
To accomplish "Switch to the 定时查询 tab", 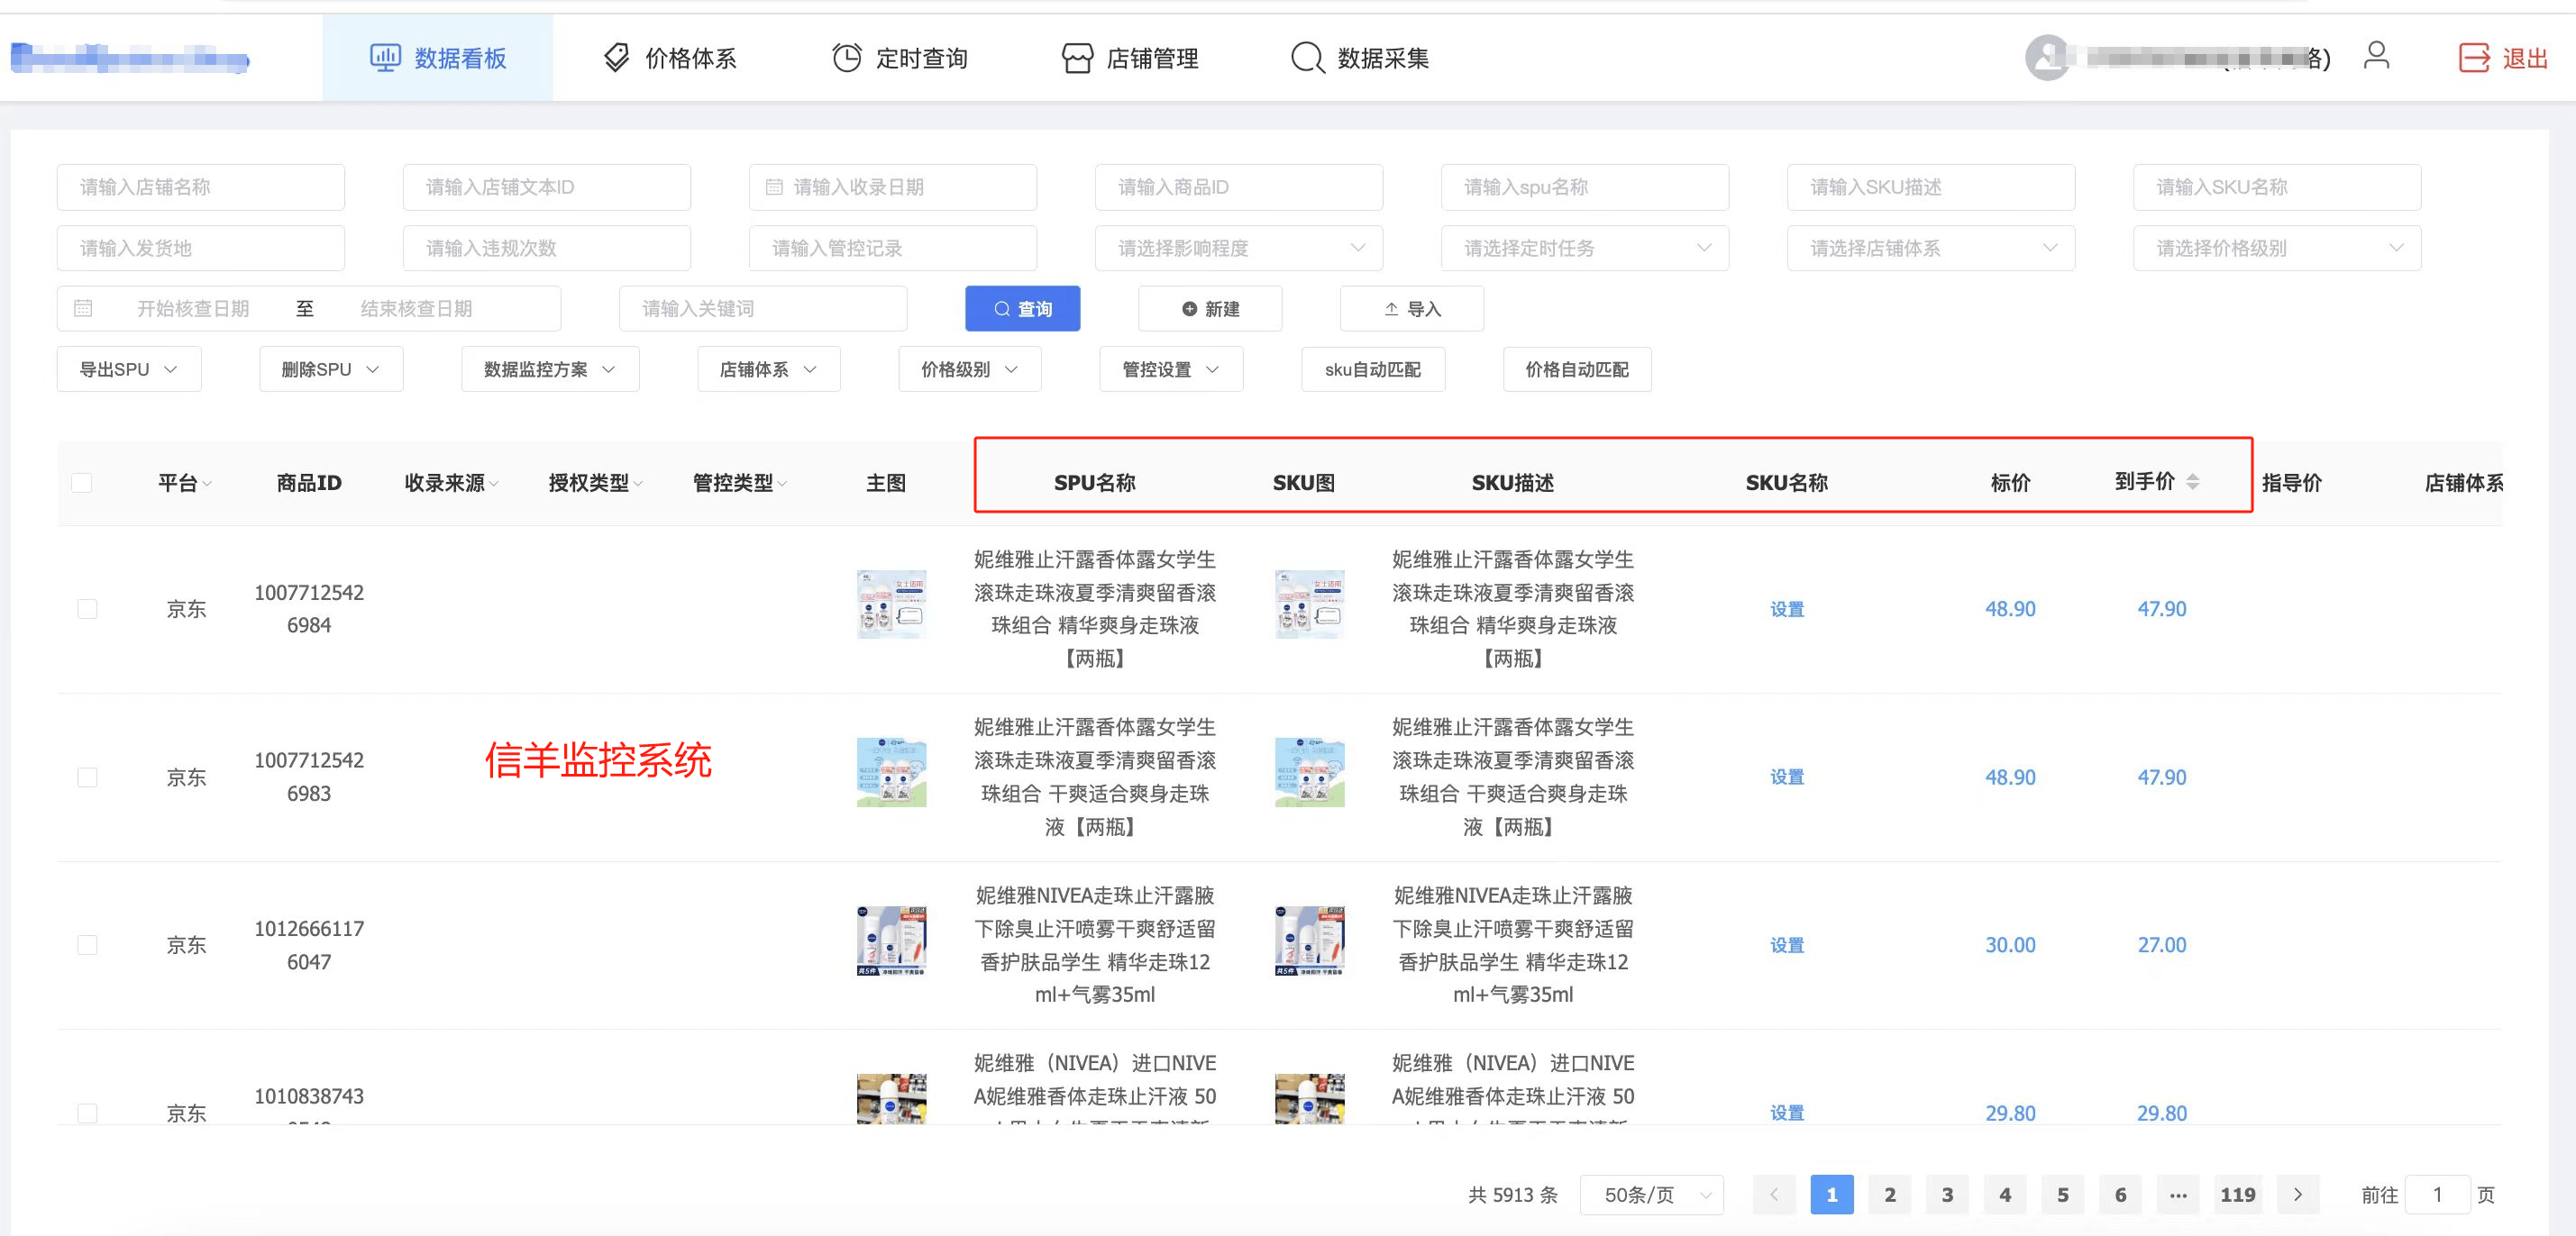I will tap(900, 58).
